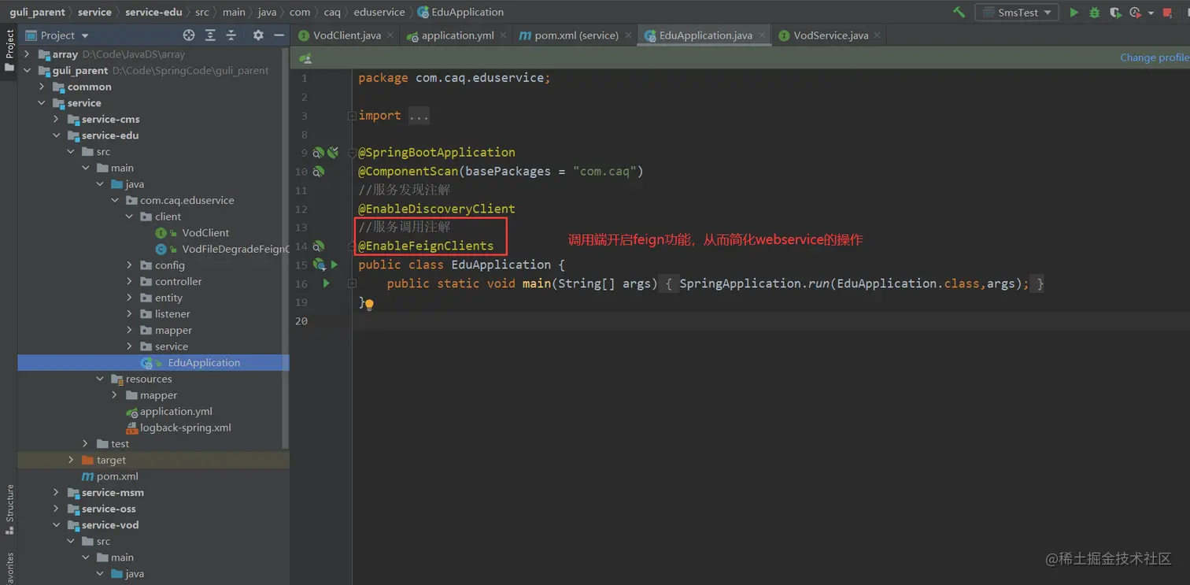Select the entity package
1190x585 pixels.
point(168,298)
